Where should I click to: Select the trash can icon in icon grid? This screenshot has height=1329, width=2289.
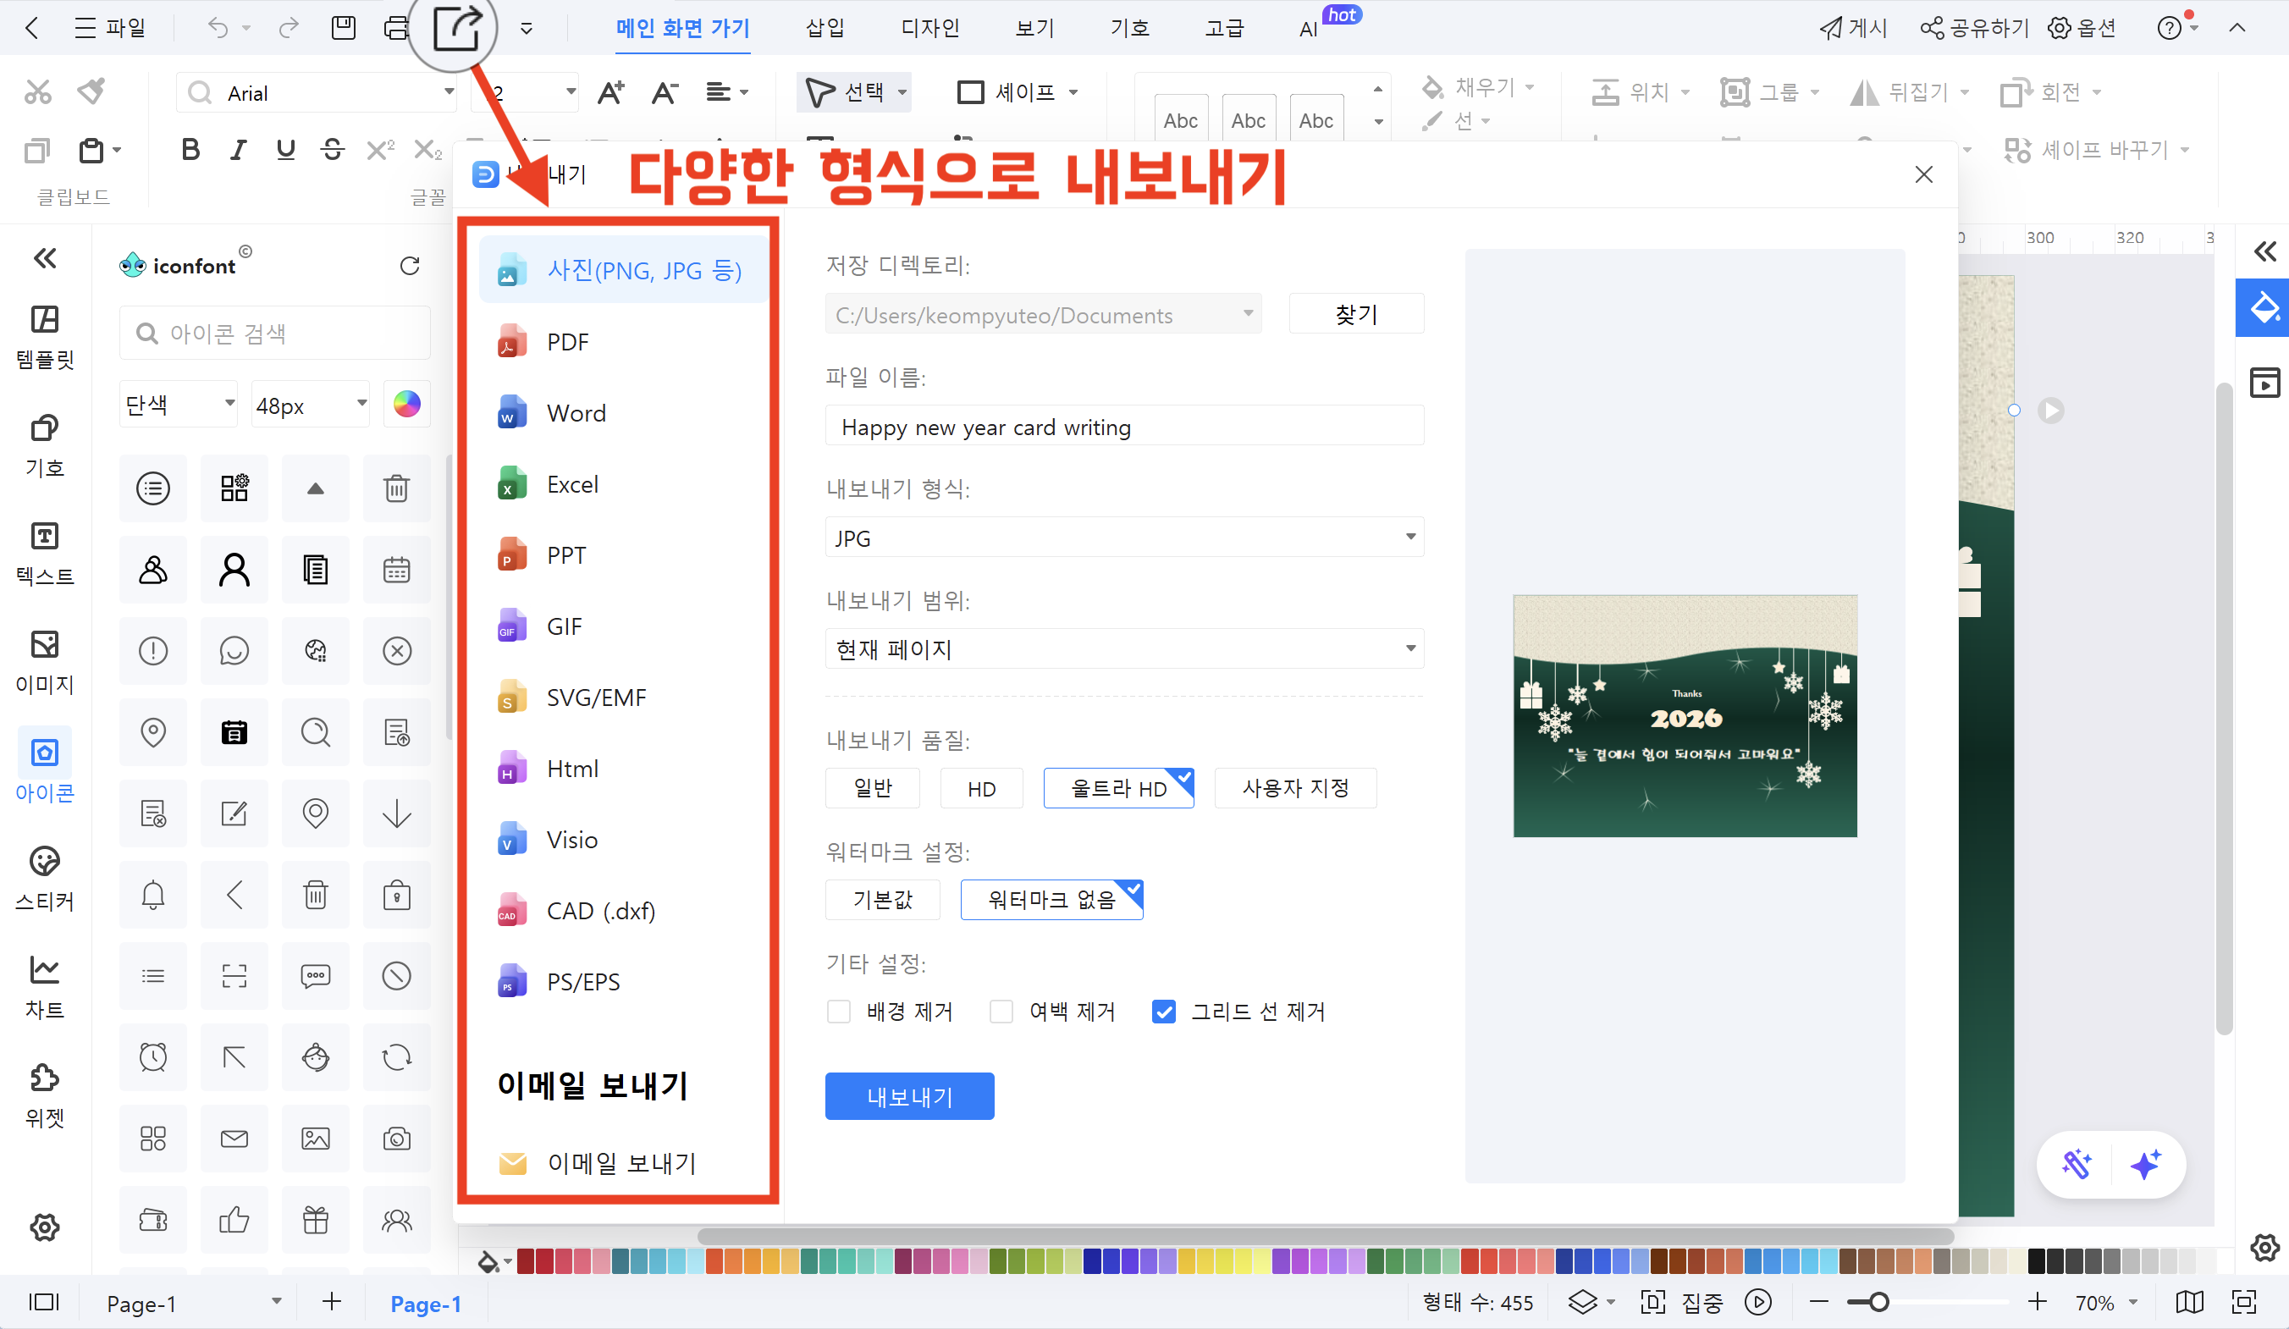(396, 488)
